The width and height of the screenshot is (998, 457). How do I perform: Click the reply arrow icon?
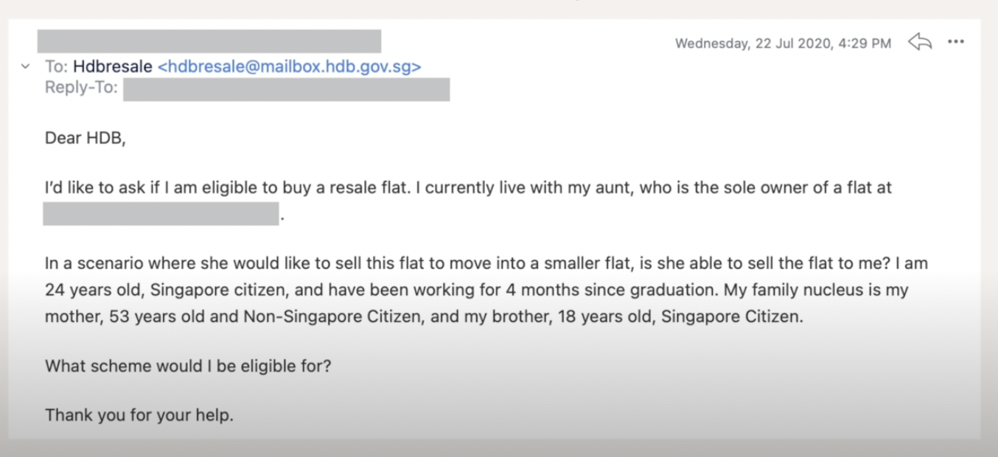(x=920, y=41)
